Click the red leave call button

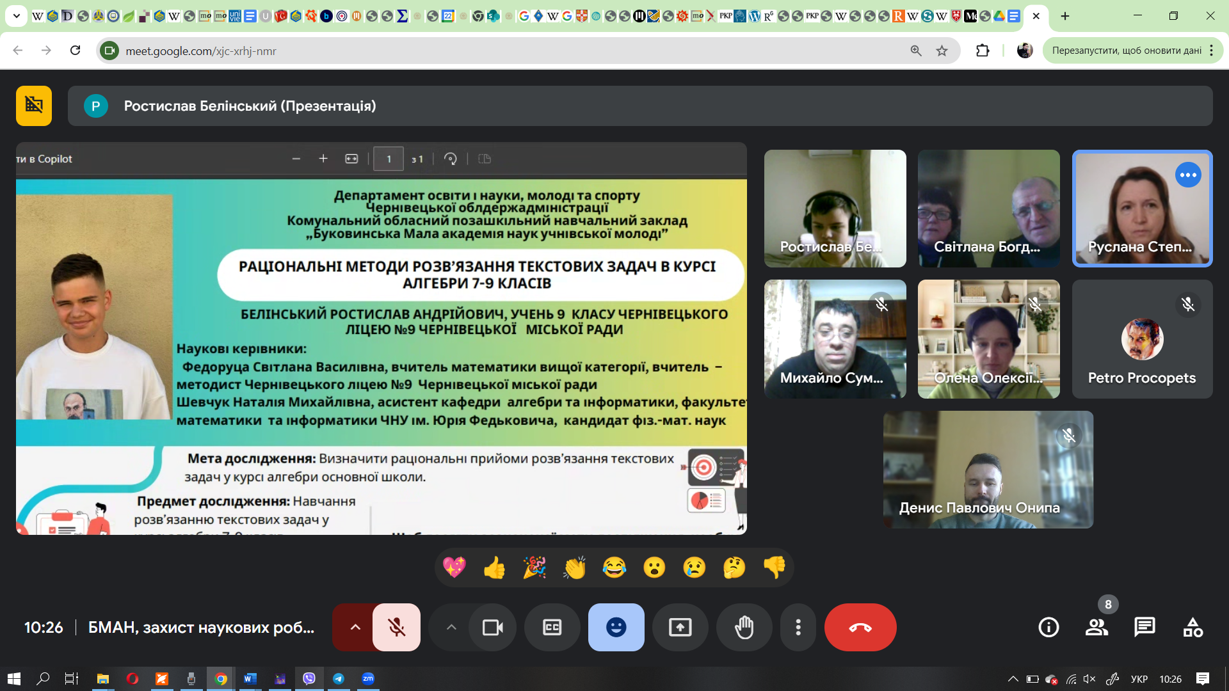click(860, 627)
